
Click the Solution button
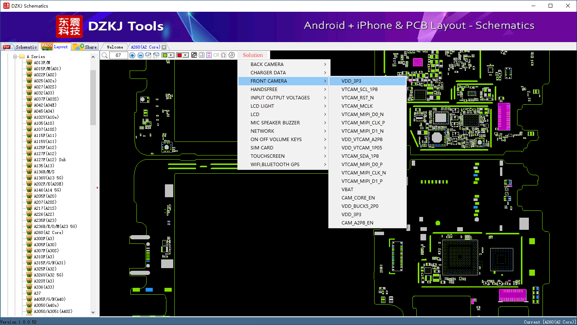coord(253,55)
